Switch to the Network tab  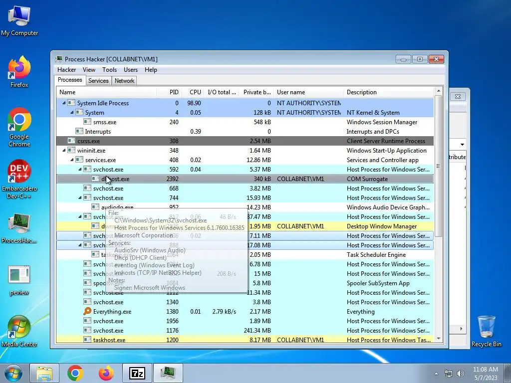pos(124,81)
